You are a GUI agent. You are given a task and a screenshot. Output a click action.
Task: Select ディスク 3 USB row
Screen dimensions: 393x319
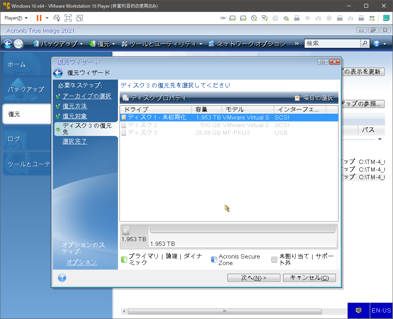point(229,133)
